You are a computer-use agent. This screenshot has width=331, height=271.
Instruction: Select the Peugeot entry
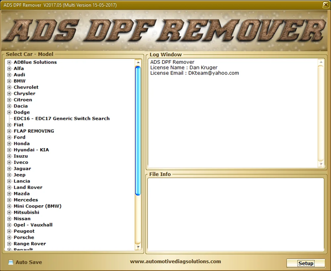click(24, 231)
